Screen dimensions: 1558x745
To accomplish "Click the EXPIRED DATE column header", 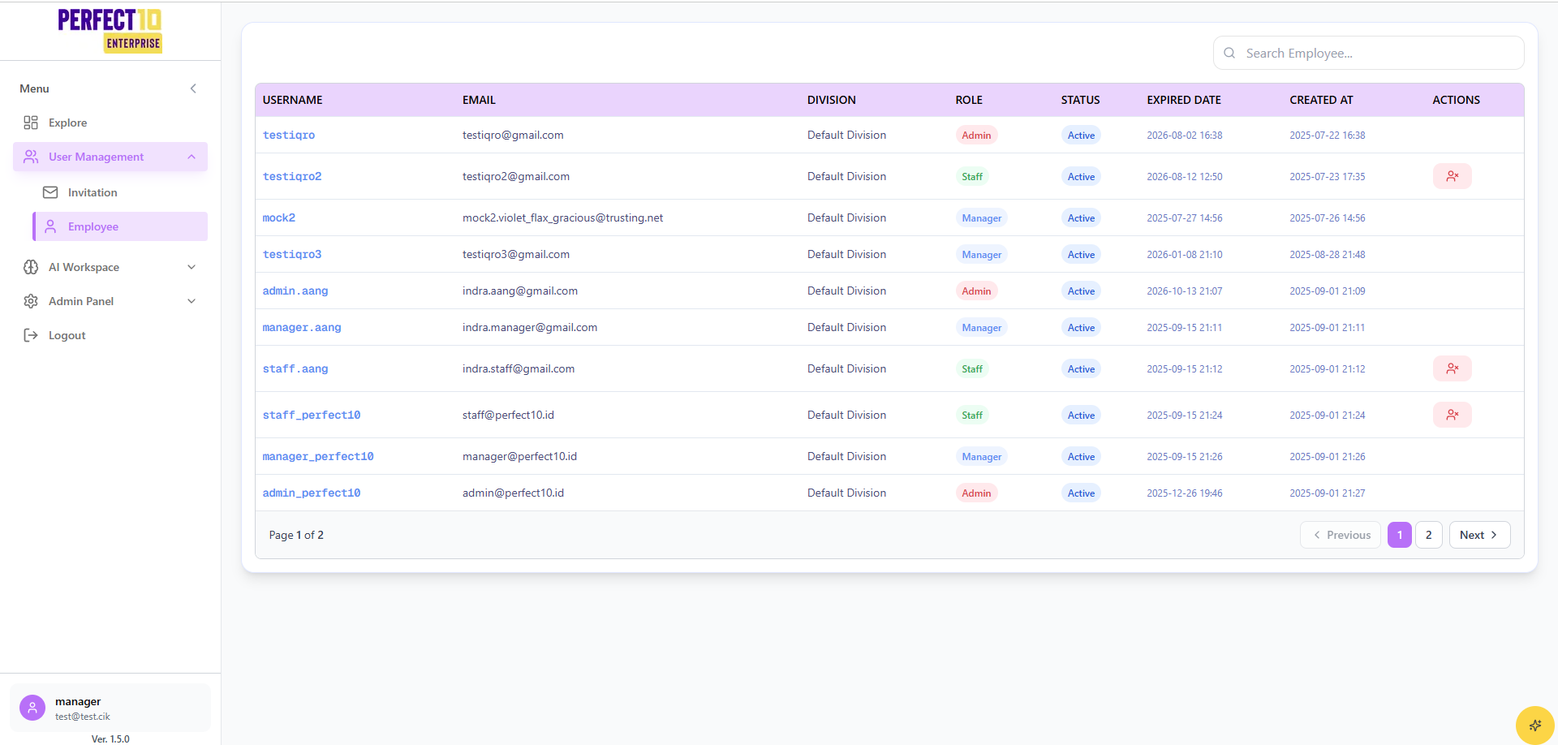I will [1184, 100].
